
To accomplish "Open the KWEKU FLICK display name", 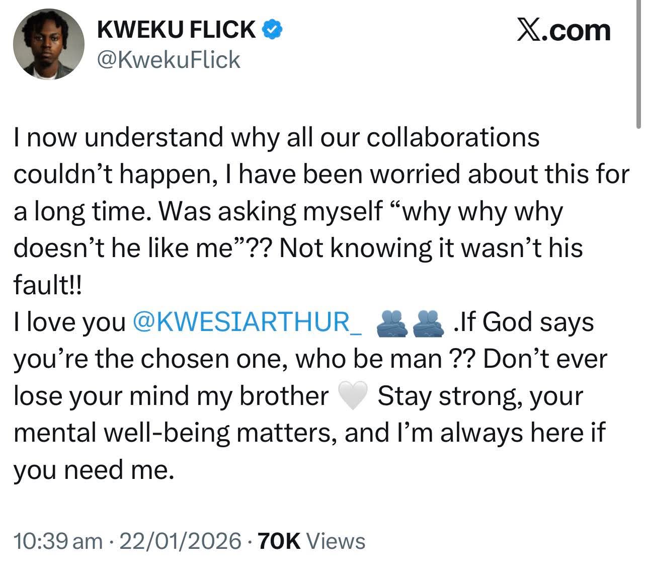I will click(176, 31).
